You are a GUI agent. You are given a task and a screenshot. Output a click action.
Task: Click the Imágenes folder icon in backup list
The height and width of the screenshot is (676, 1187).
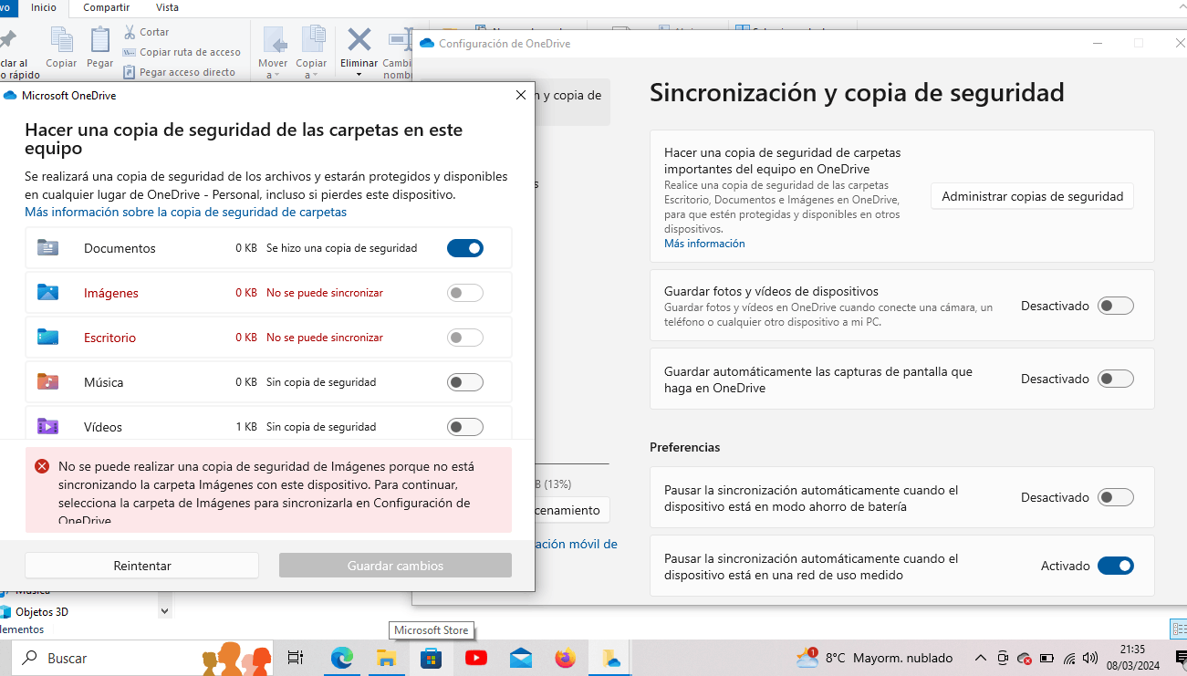[x=48, y=292]
